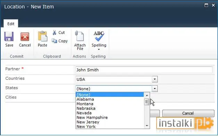Select New Jersey from the States list
Viewport: 218px width, 136px height.
click(110, 122)
